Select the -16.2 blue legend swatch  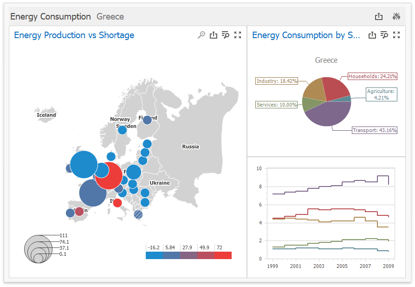click(x=154, y=255)
